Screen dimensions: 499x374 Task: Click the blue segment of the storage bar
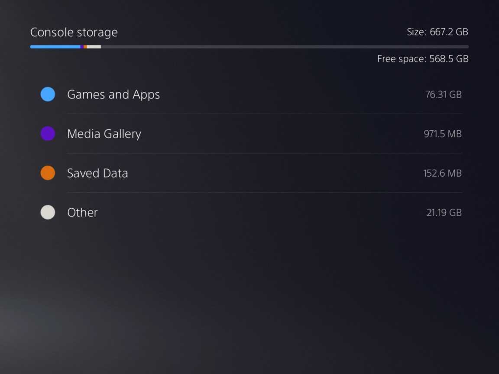[x=56, y=46]
